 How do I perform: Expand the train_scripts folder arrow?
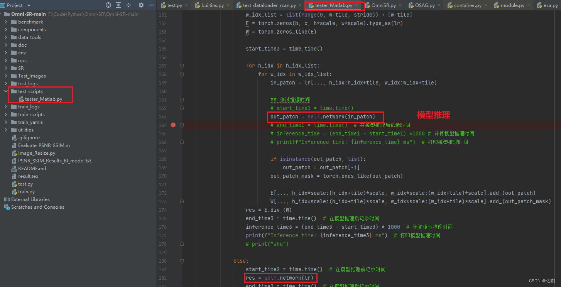(6, 115)
